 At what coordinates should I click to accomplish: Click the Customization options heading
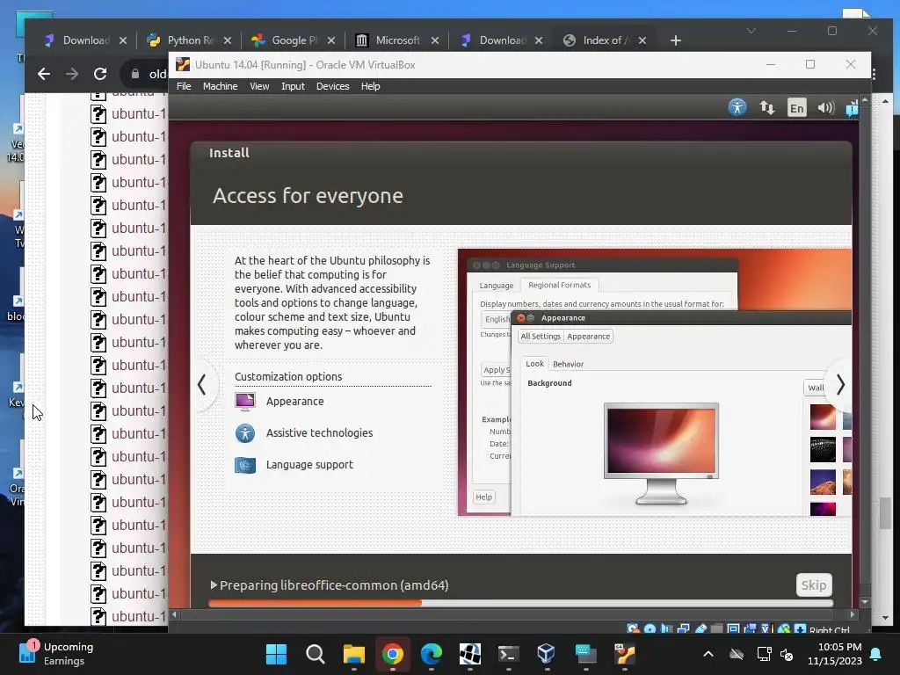[x=288, y=376]
